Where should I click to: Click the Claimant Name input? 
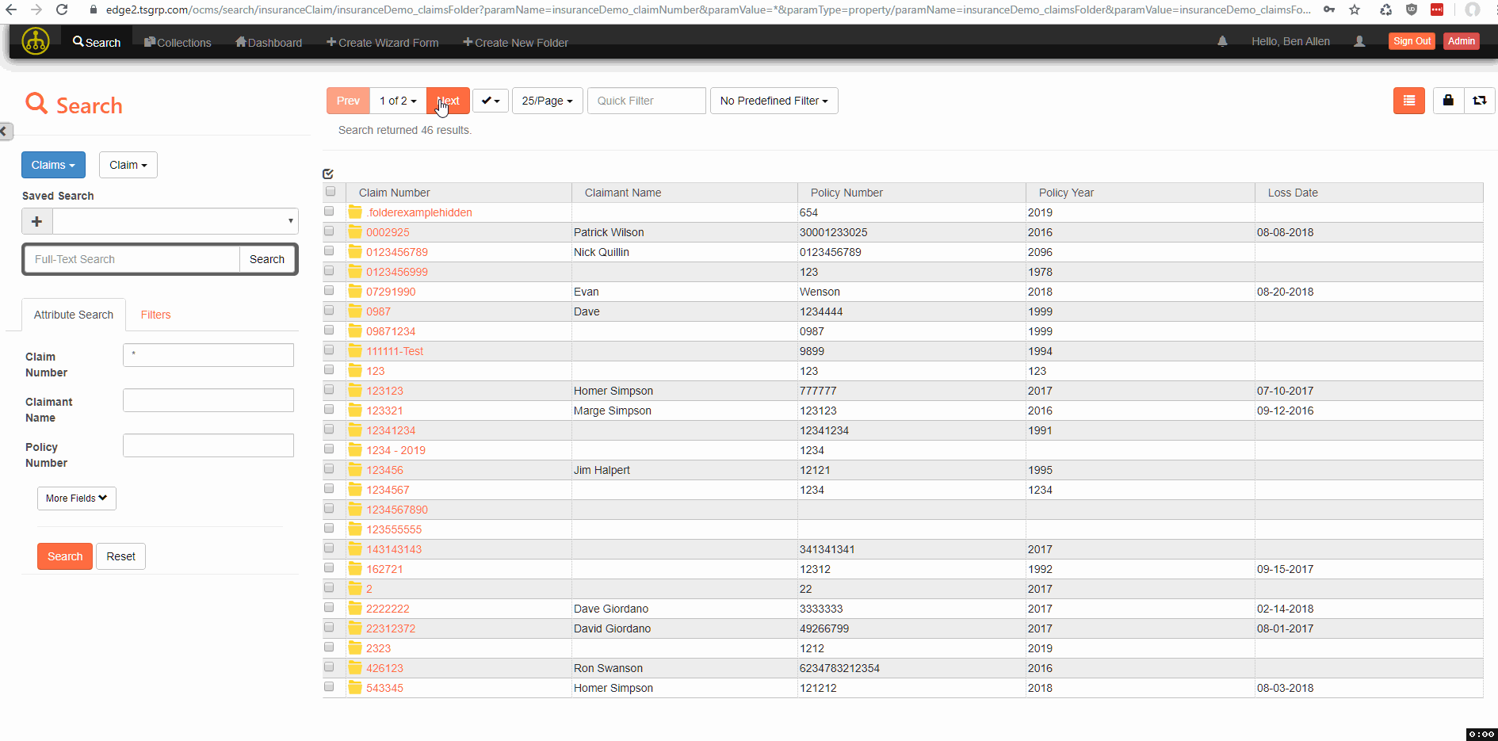coord(208,400)
